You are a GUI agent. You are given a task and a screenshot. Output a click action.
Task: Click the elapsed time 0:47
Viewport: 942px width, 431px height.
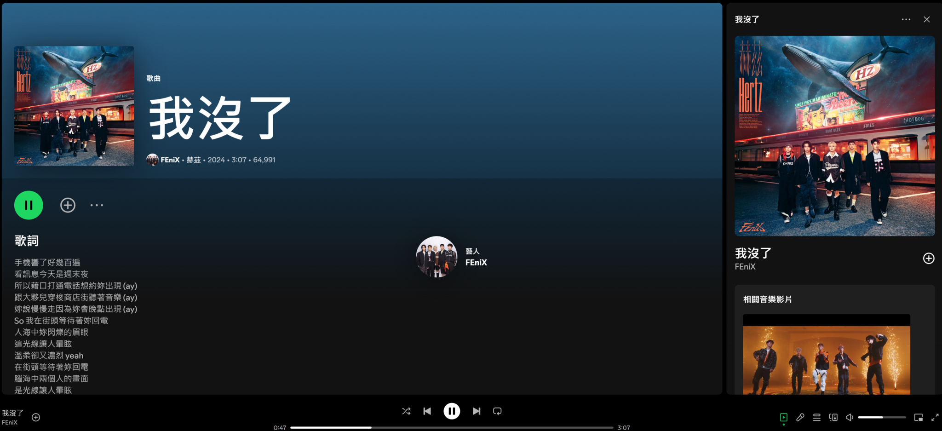click(280, 428)
